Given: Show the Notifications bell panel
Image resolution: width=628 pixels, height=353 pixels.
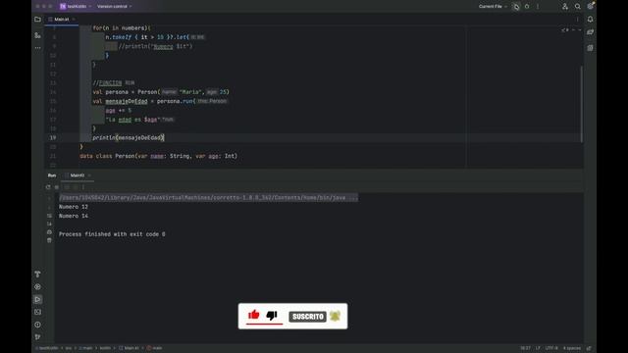Looking at the screenshot, I should coord(591,20).
